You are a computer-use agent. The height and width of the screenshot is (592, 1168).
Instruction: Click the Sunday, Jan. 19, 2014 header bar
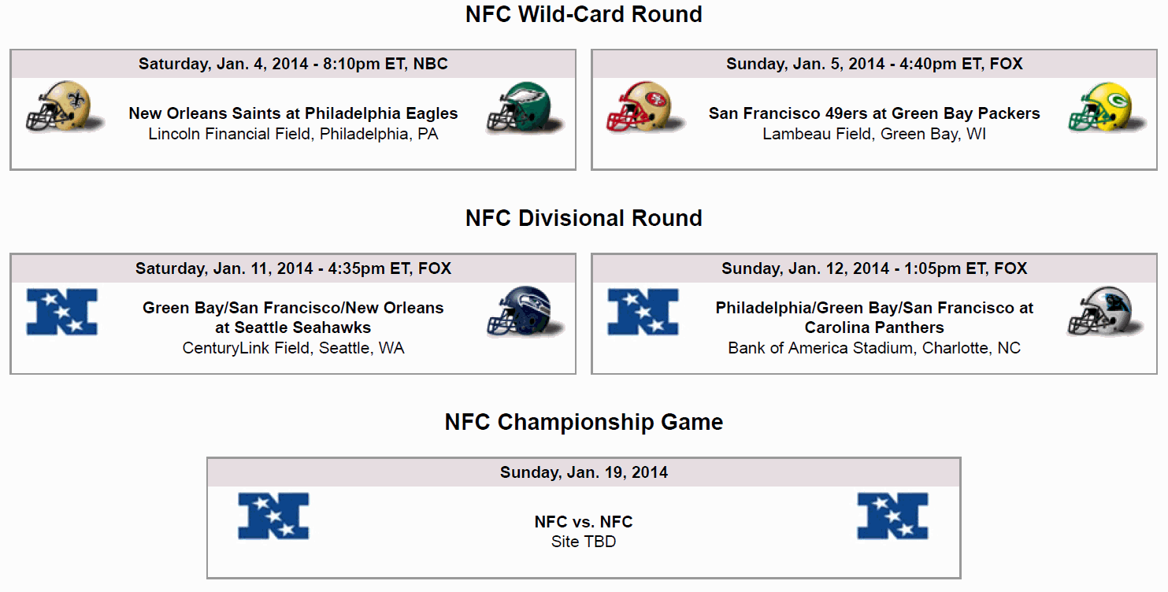tap(584, 472)
